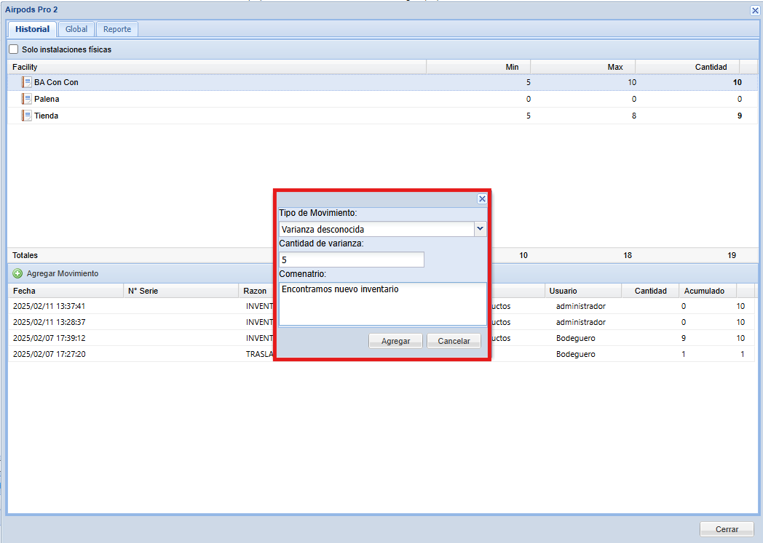Switch to the Historial tab

tap(32, 29)
